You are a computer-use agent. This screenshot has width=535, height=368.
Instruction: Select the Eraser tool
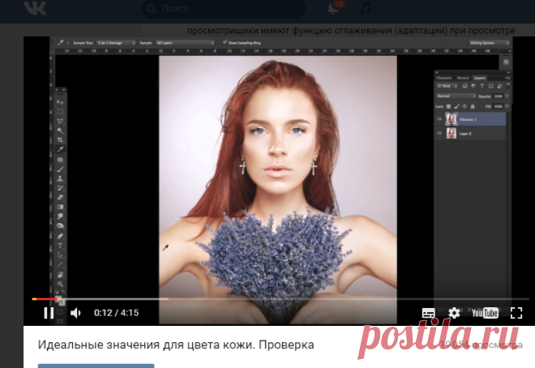point(60,197)
